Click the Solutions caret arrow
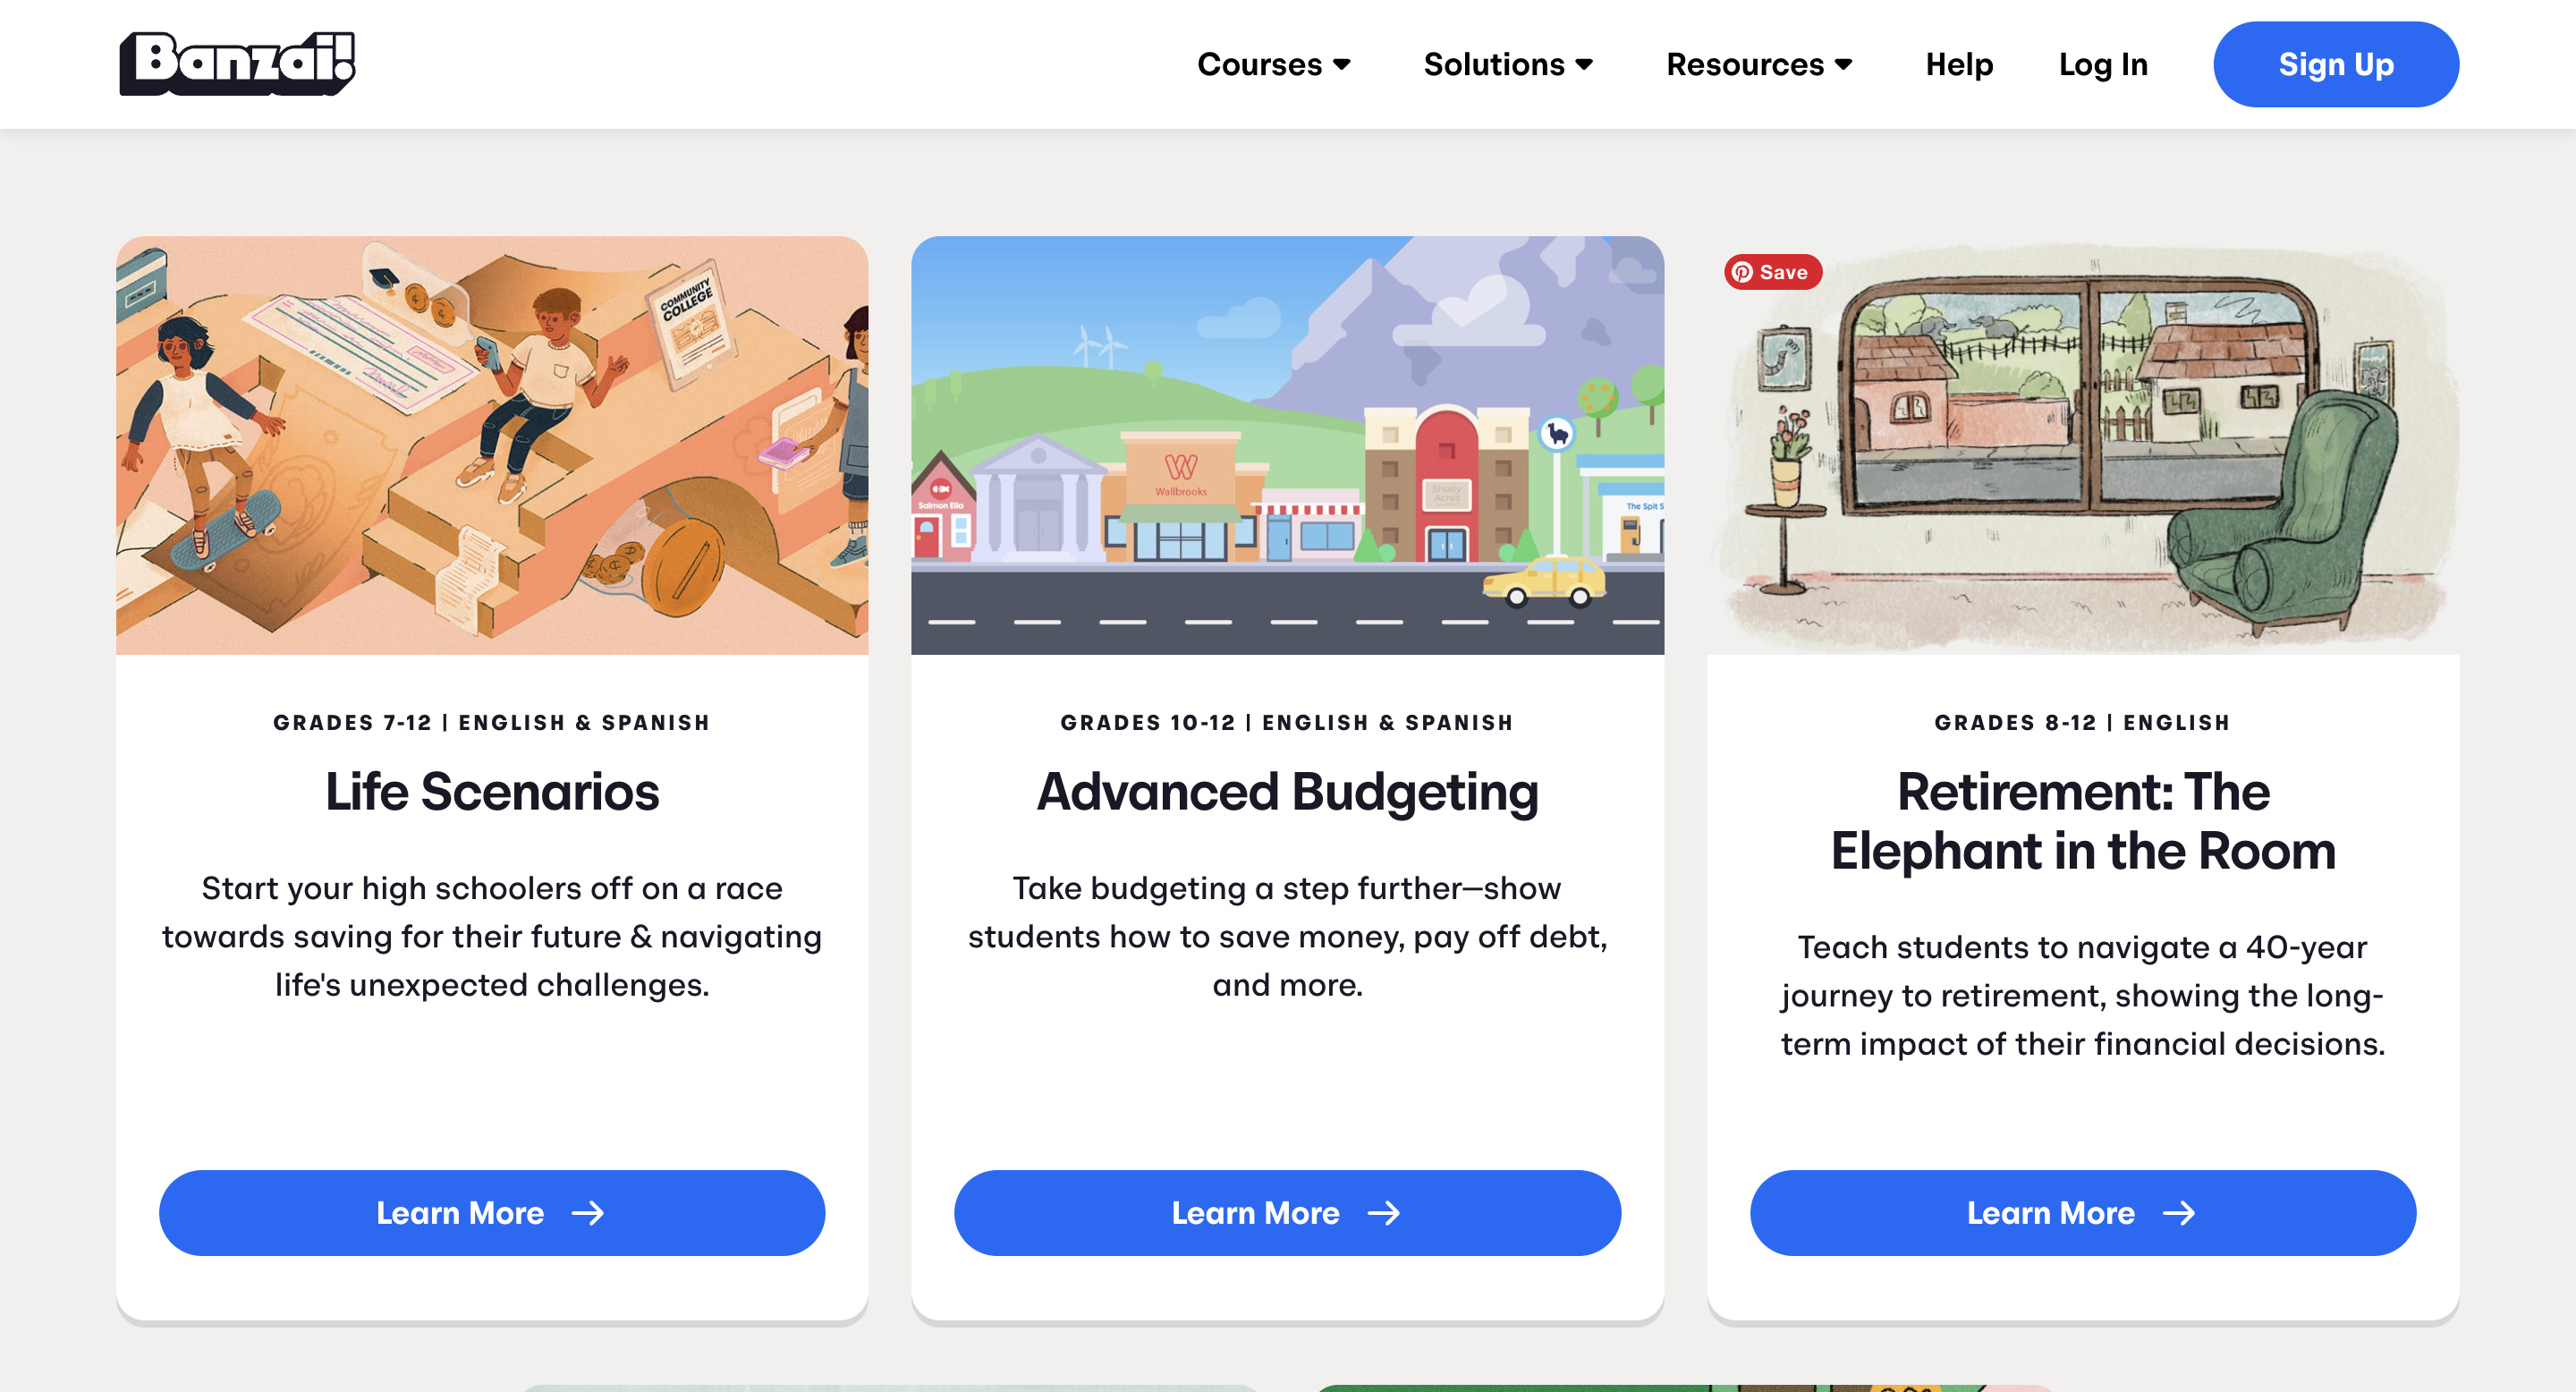2576x1392 pixels. pos(1584,64)
